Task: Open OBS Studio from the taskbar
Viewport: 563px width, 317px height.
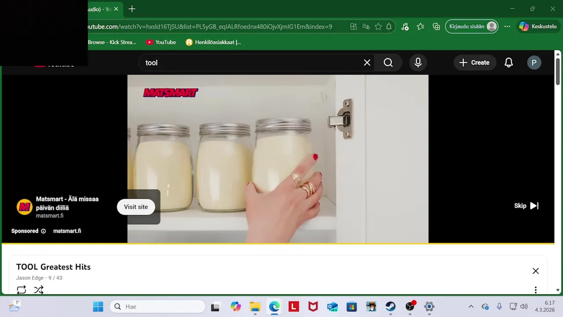Action: pyautogui.click(x=410, y=306)
